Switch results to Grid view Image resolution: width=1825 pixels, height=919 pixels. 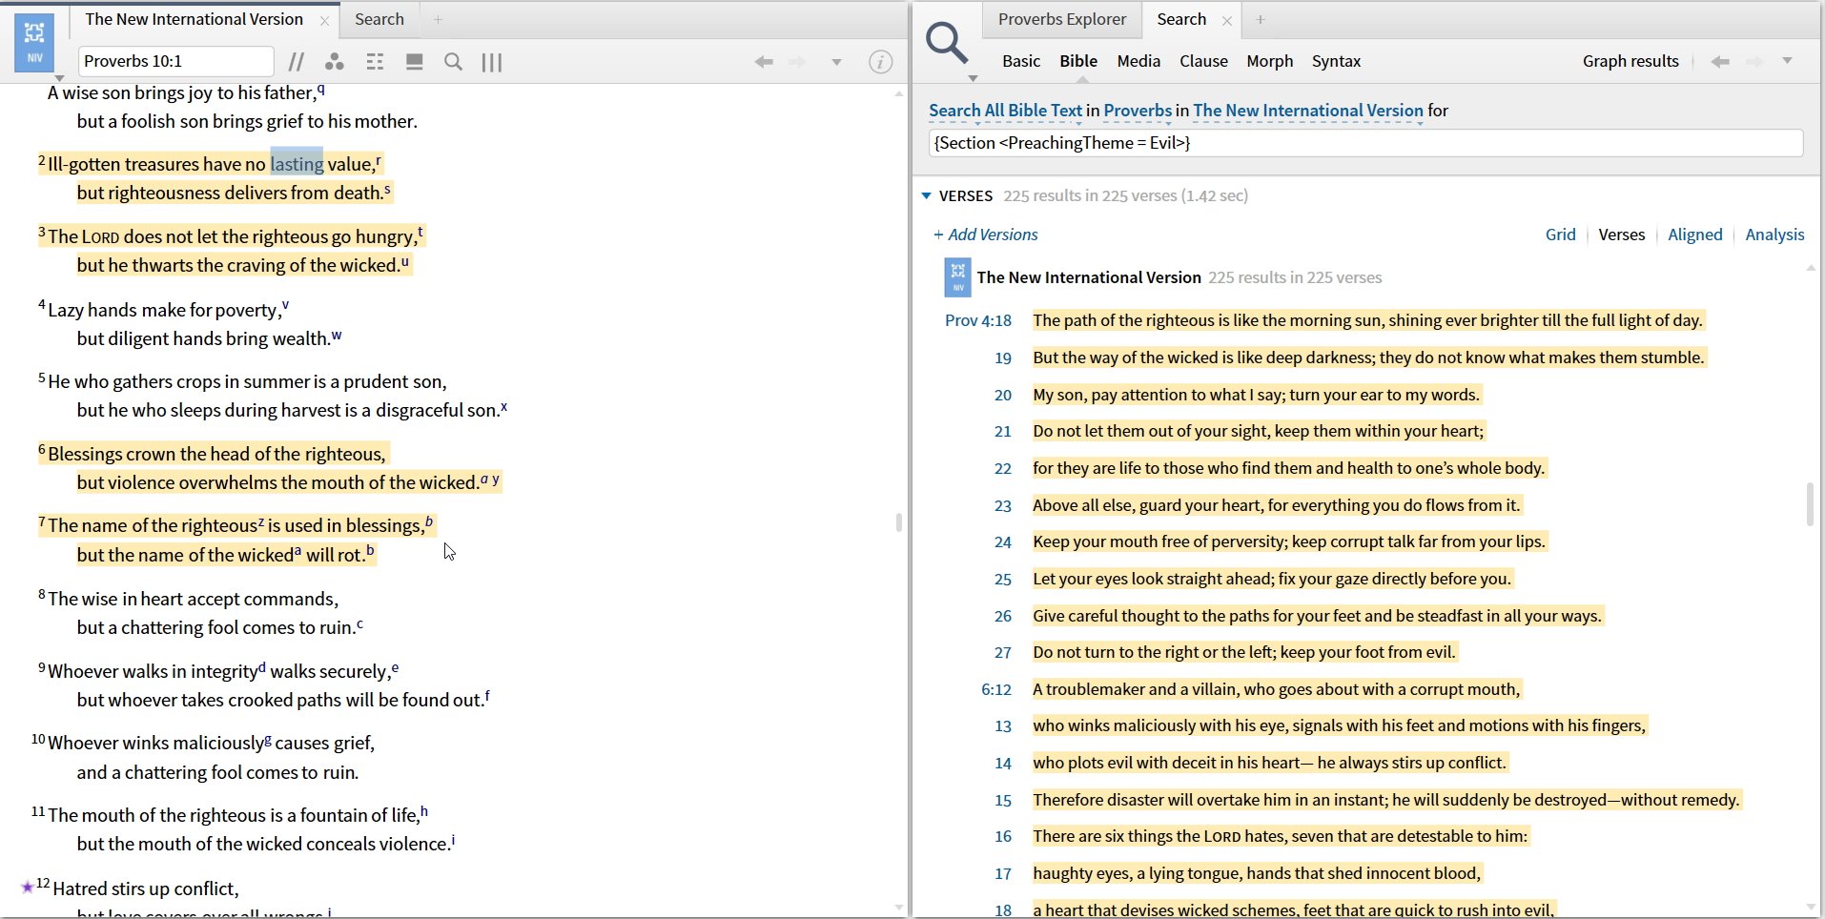(1560, 235)
